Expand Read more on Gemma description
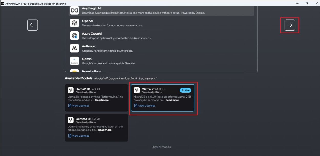This screenshot has width=320, height=156. pos(105,130)
